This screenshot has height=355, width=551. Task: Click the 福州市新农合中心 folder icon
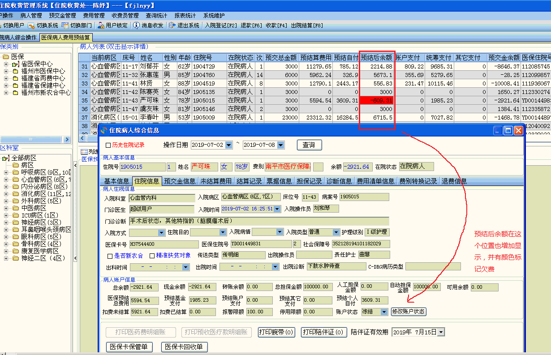point(15,93)
